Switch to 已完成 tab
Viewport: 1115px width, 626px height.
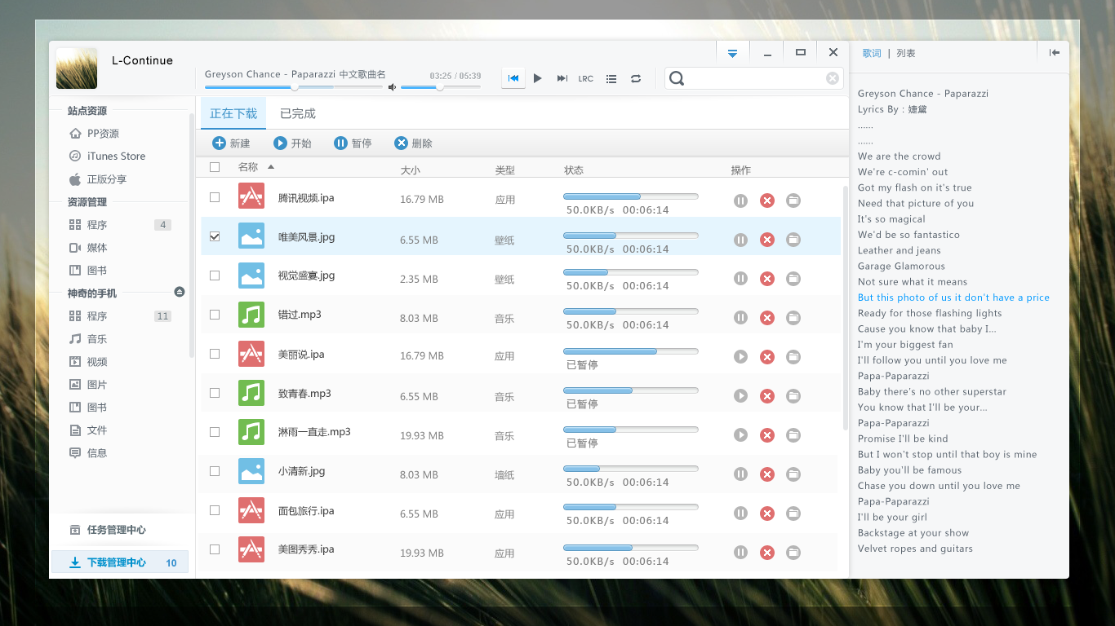tap(298, 113)
